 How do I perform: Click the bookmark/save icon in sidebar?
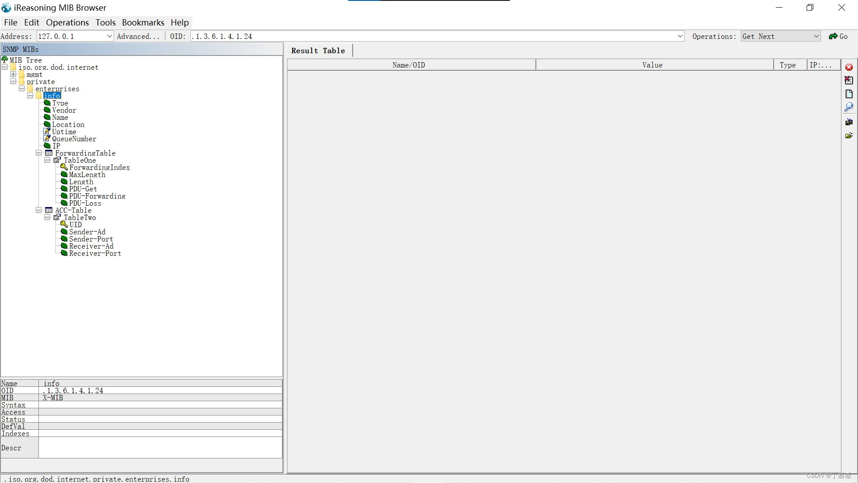coord(849,122)
